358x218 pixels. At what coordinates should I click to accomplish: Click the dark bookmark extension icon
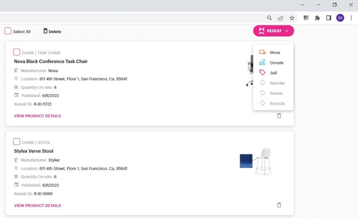(306, 18)
